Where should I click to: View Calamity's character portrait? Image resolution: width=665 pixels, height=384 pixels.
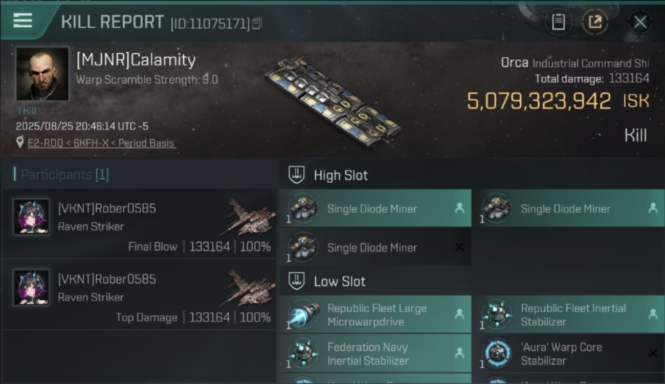tap(42, 74)
